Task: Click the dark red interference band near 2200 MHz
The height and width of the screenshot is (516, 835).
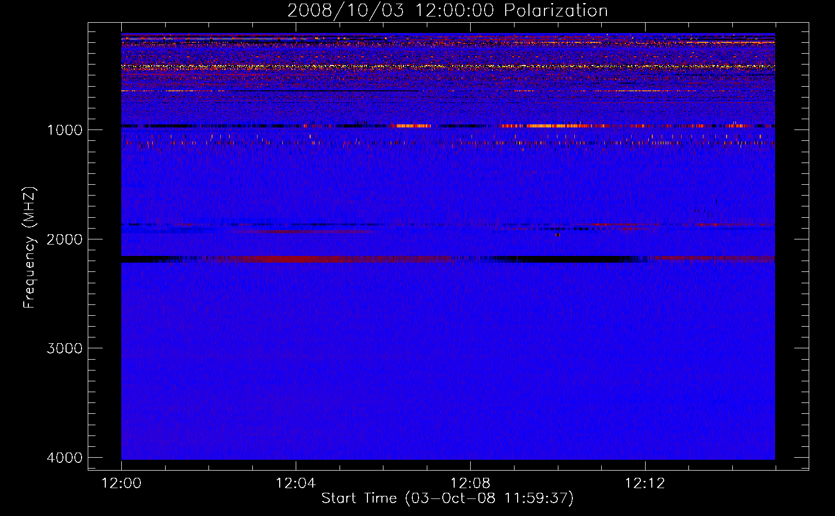Action: [448, 259]
